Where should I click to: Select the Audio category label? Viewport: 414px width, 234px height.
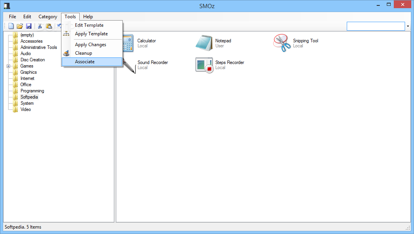click(x=26, y=54)
